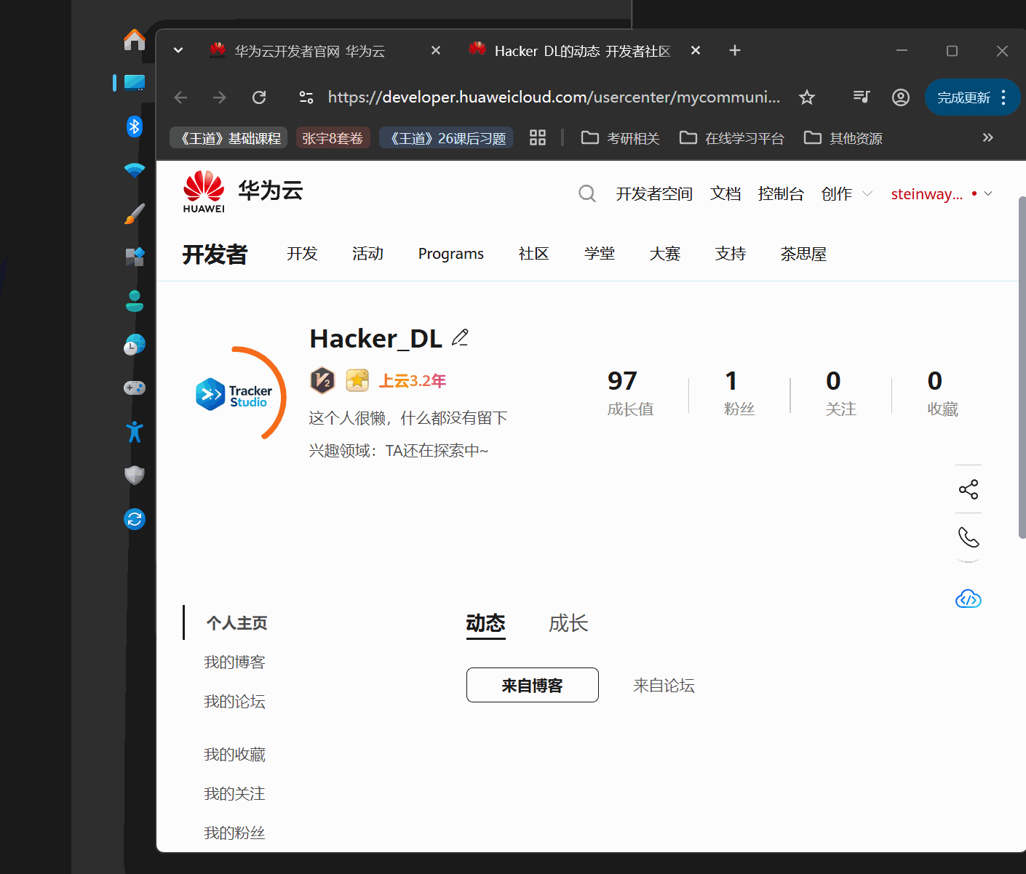The height and width of the screenshot is (874, 1026).
Task: Click the 来自博客 button
Action: [533, 685]
